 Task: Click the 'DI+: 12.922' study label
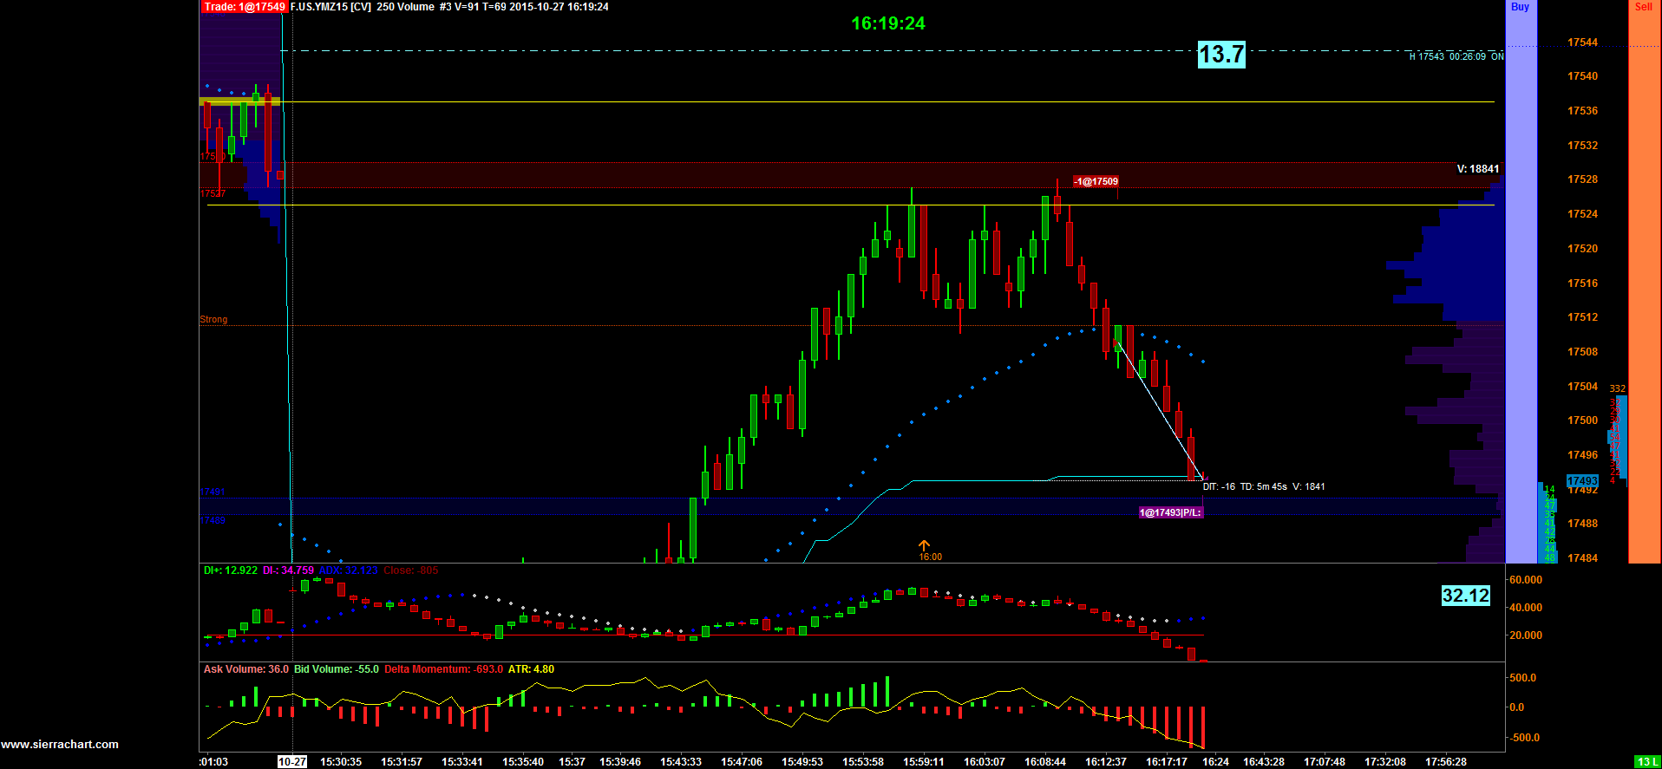click(x=231, y=570)
